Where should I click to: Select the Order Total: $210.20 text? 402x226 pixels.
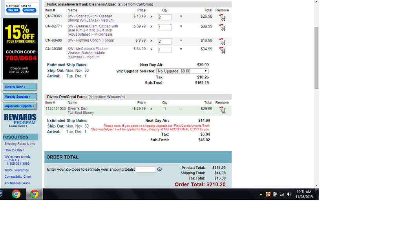click(200, 184)
